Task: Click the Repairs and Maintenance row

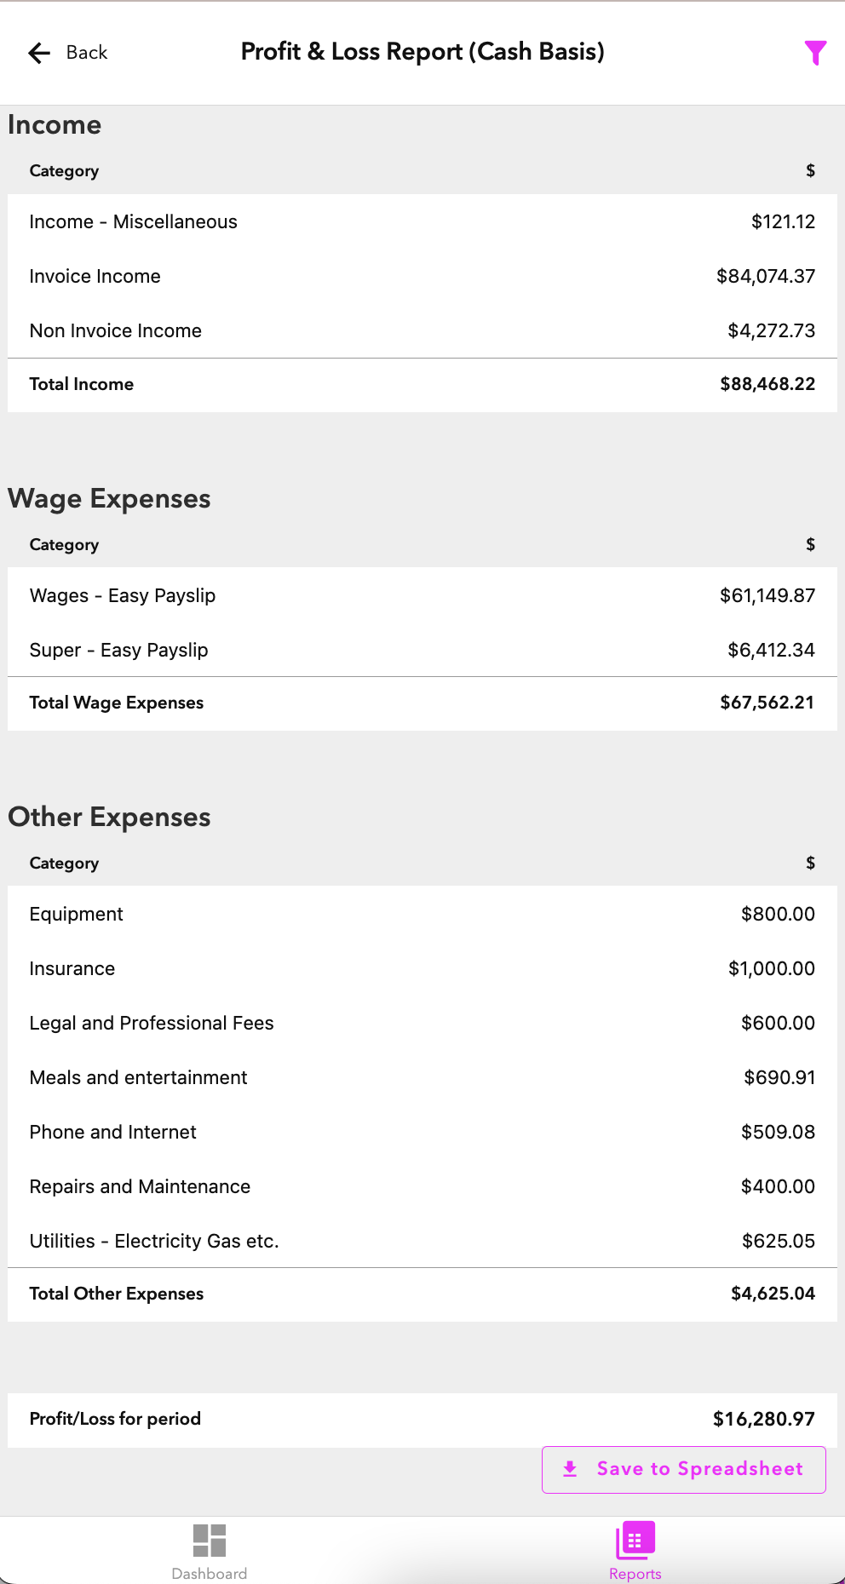Action: pyautogui.click(x=422, y=1186)
